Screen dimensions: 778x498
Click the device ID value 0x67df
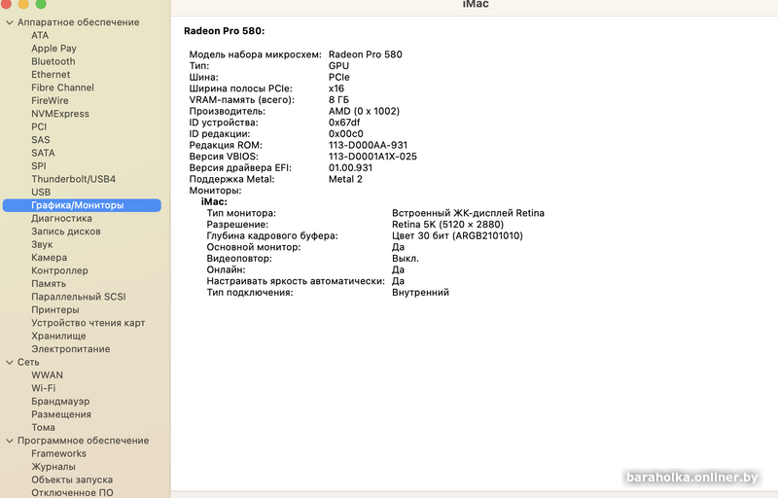344,123
